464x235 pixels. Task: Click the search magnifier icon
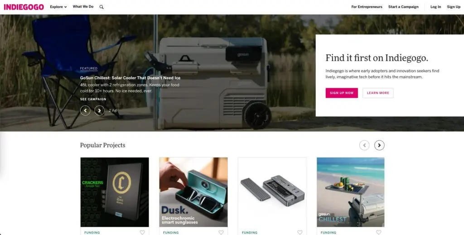click(x=101, y=7)
